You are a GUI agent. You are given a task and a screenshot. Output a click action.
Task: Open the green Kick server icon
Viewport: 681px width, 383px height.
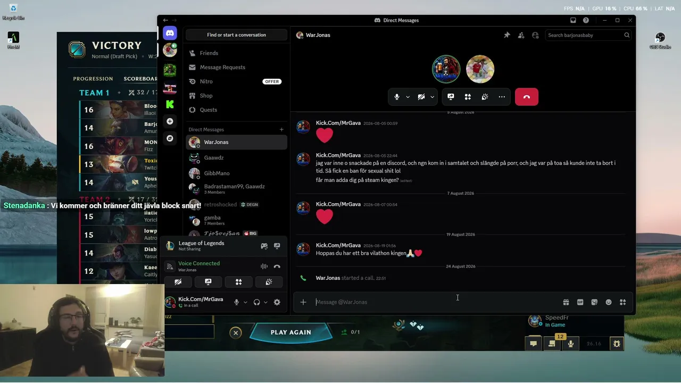pyautogui.click(x=170, y=104)
